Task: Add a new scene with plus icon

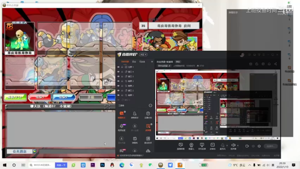Action: [x=152, y=62]
